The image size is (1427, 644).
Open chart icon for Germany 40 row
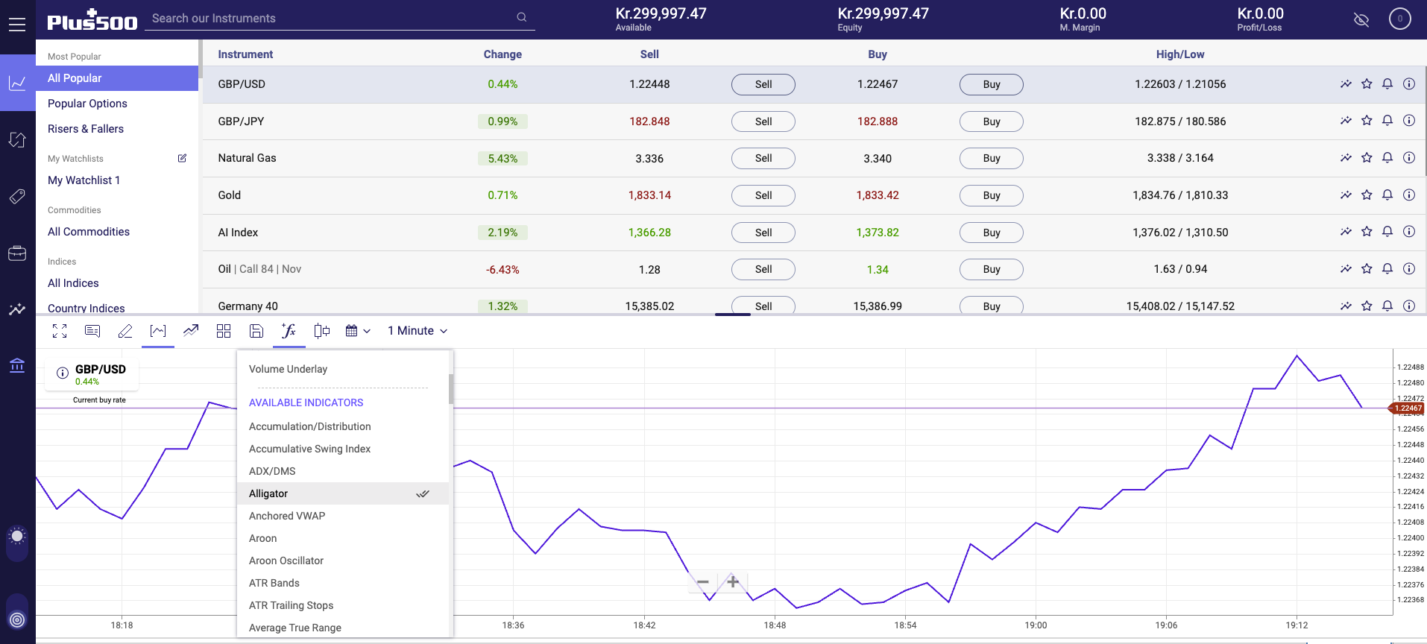1346,306
